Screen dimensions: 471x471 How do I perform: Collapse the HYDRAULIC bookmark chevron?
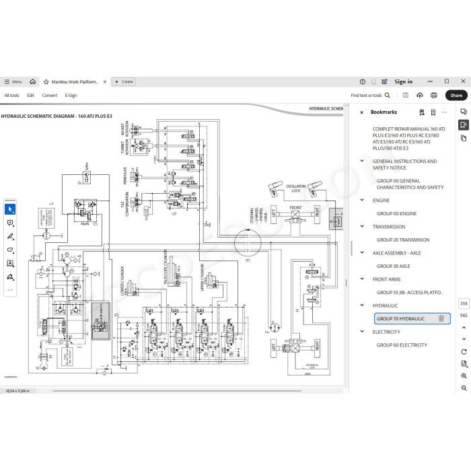pos(362,305)
